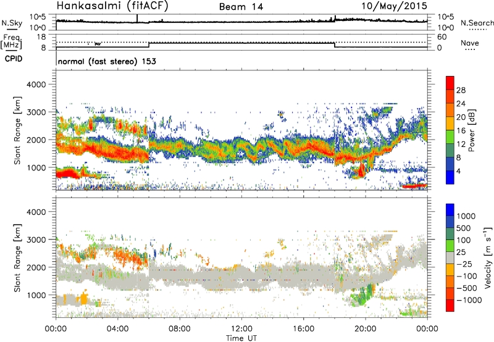Click the '20:00' time axis tick label

coord(366,329)
